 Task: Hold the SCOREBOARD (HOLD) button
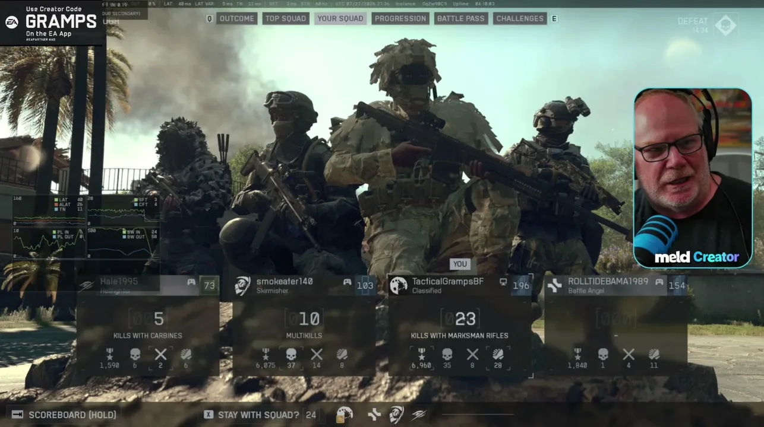(x=64, y=415)
